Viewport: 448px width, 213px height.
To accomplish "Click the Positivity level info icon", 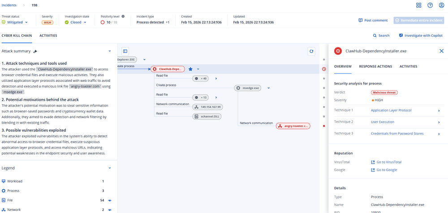I will pos(123,16).
